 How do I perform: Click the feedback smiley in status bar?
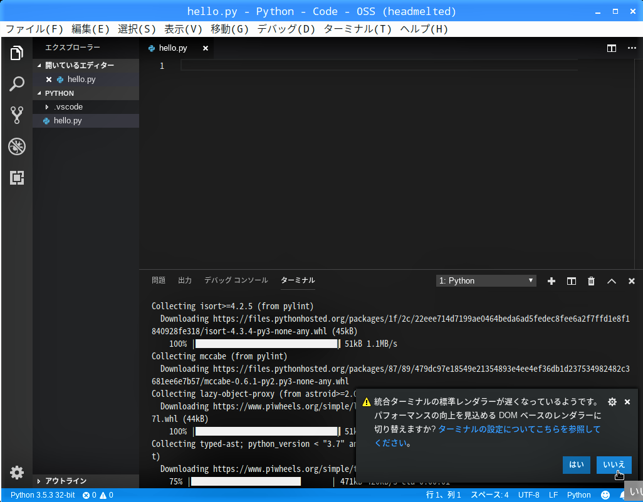(605, 495)
